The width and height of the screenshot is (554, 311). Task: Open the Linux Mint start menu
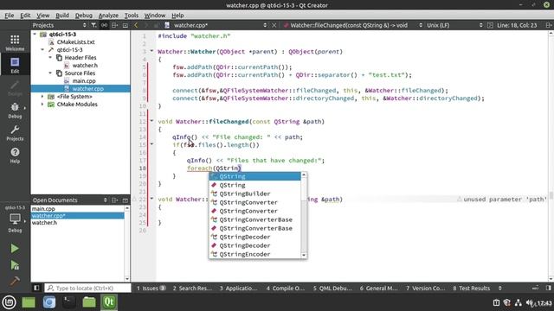point(9,302)
